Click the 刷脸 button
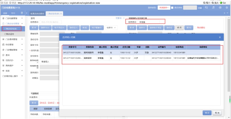Image resolution: width=231 pixels, height=119 pixels. pos(85,28)
